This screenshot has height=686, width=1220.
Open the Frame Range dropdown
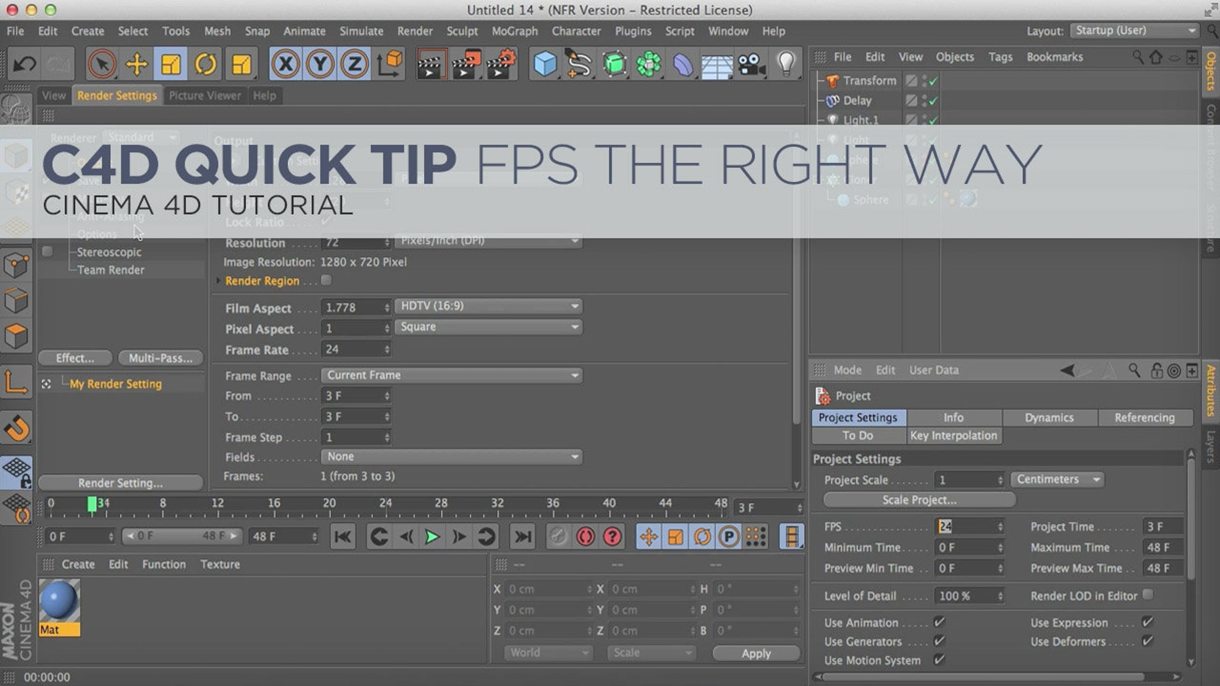[x=452, y=376]
